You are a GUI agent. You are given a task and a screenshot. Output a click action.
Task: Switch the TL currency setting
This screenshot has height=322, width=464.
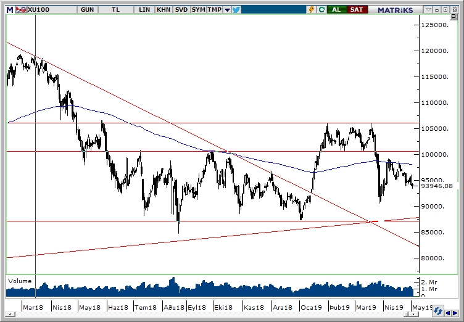tap(116, 10)
